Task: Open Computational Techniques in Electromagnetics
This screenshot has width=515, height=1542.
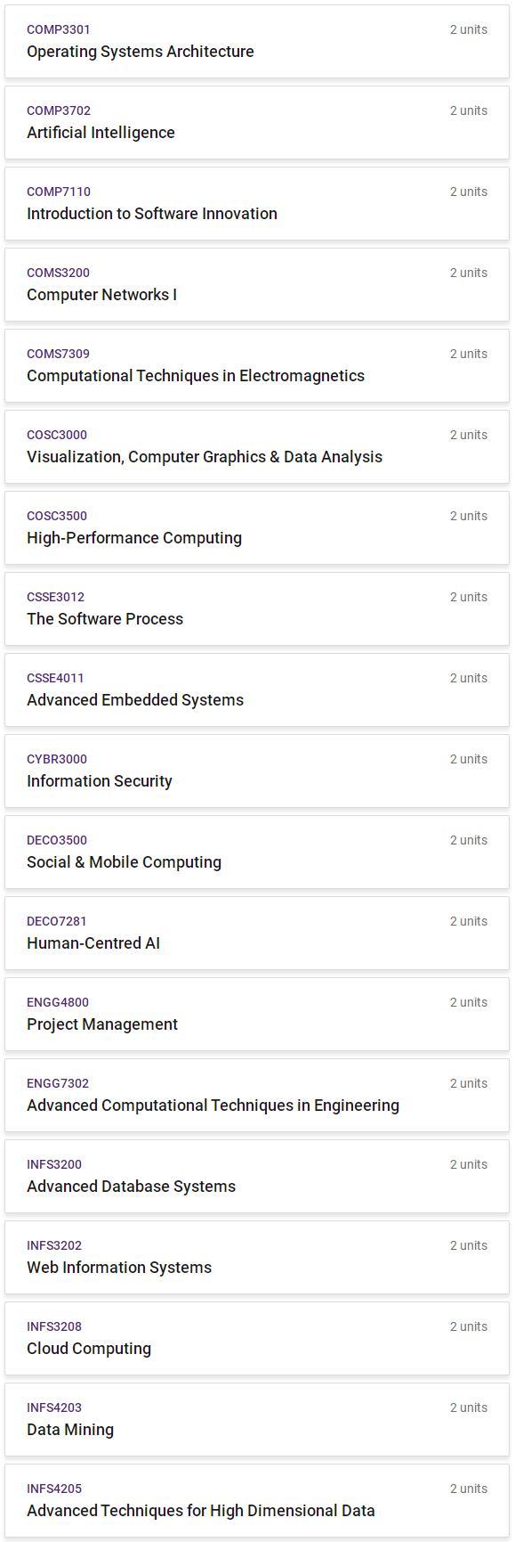Action: [257, 366]
